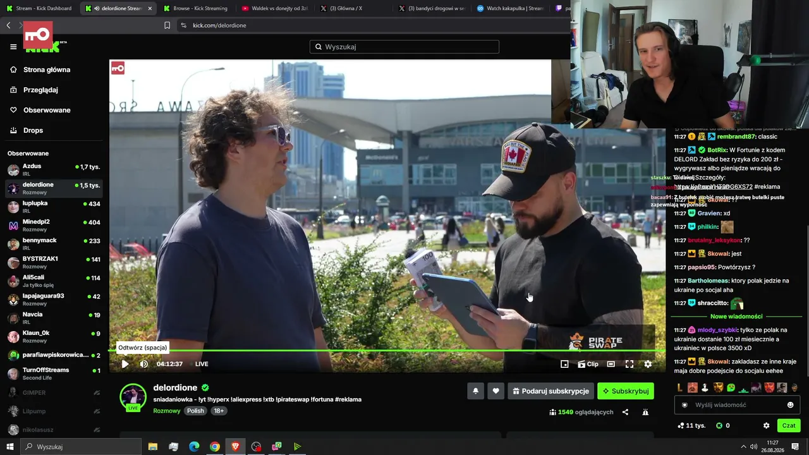Open the Windows Start menu
The height and width of the screenshot is (455, 809).
pyautogui.click(x=9, y=447)
